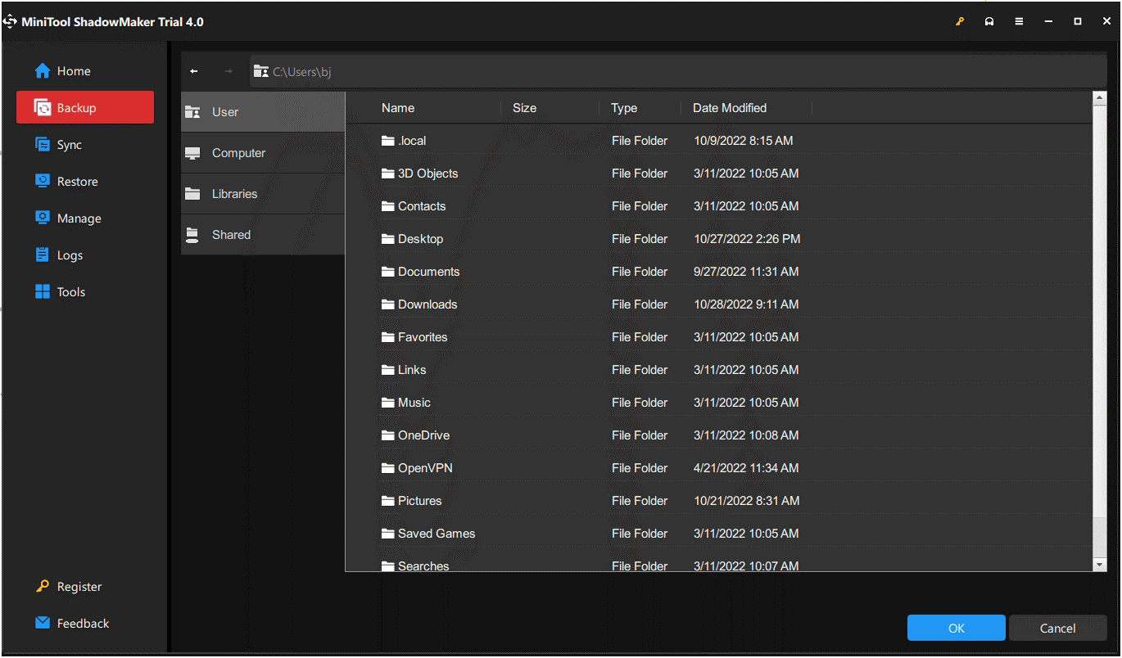Click scrollbar up arrow in file list
This screenshot has width=1122, height=658.
[1100, 98]
